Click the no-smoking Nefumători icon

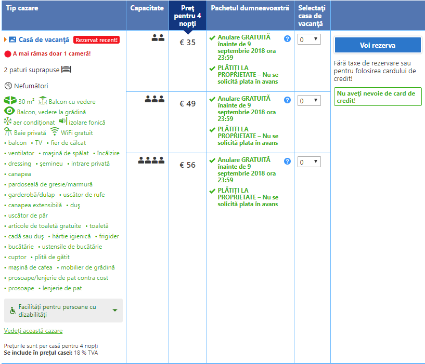point(8,86)
